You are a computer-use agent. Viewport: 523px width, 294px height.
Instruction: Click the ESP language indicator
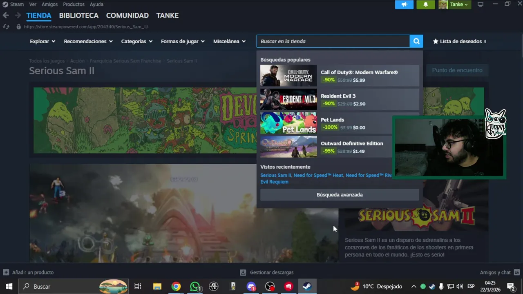point(471,286)
